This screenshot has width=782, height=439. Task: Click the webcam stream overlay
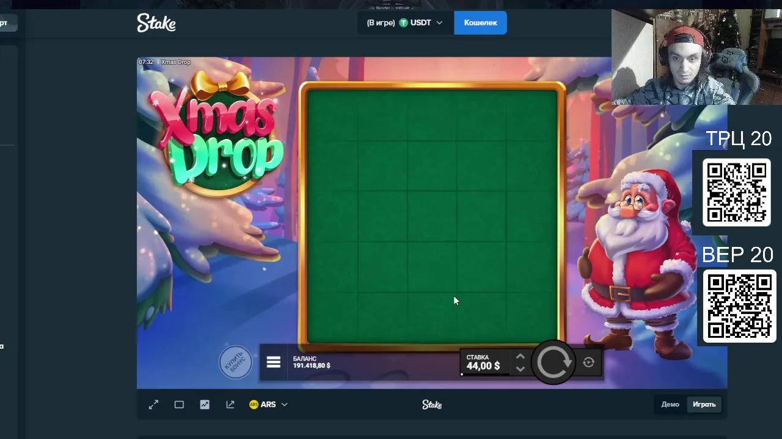point(696,57)
